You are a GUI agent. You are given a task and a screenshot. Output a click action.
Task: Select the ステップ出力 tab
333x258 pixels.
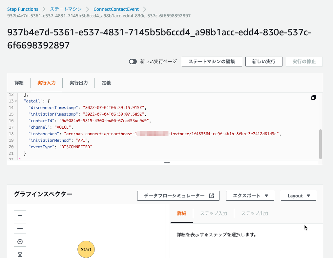(255, 213)
